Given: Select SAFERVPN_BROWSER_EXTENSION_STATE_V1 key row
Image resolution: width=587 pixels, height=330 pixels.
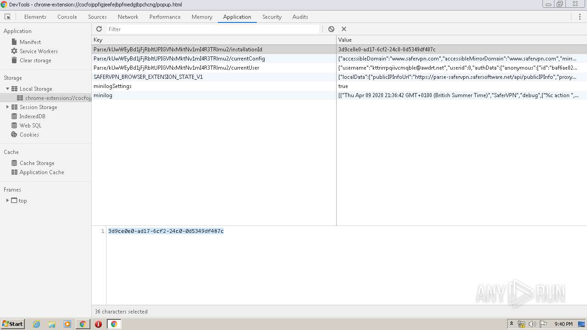Looking at the screenshot, I should 214,77.
